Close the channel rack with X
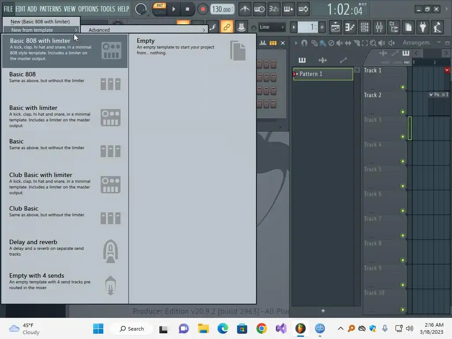 283,43
